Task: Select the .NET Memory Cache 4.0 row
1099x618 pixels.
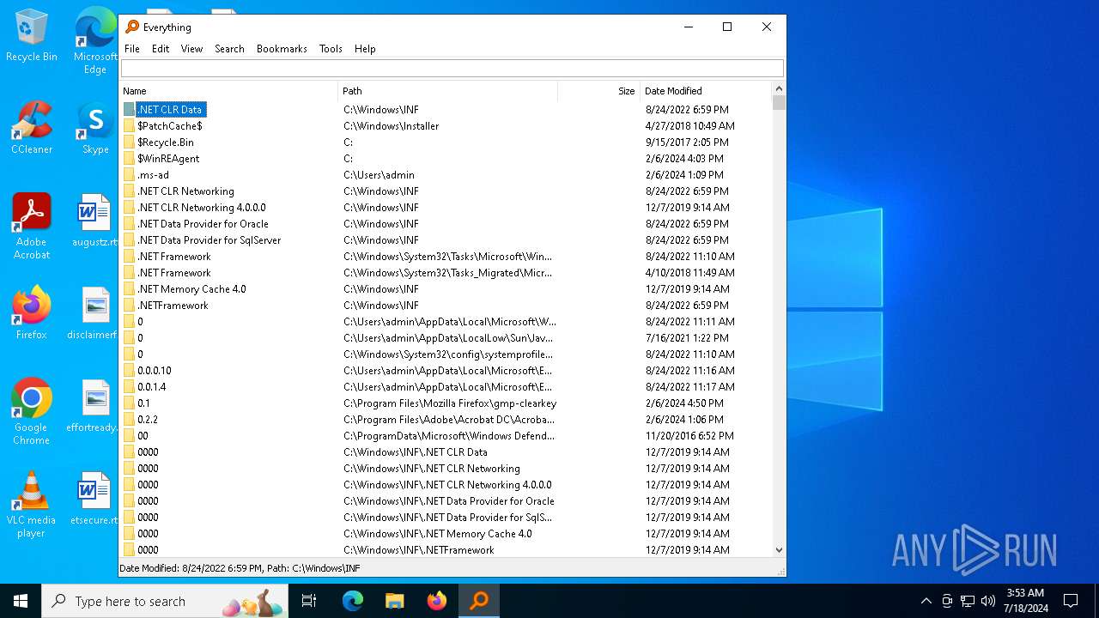Action: [446, 289]
